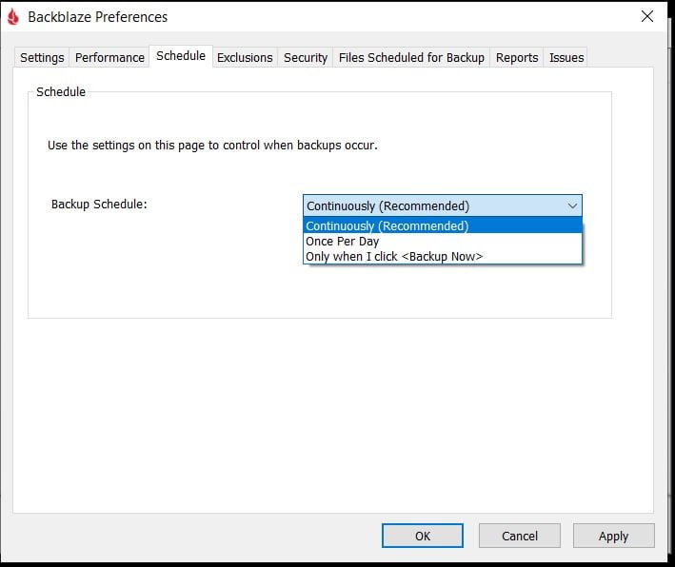Screen dimensions: 675x567
Task: View the Files Scheduled for Backup tab
Action: click(x=411, y=58)
